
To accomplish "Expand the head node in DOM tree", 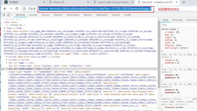I will 5,28.
